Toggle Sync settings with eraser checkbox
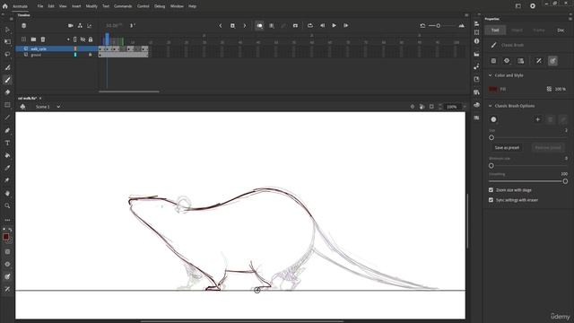Viewport: 574px width, 323px height. 491,200
